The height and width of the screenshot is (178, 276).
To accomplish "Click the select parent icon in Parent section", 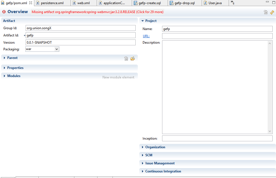I will coord(126,58).
